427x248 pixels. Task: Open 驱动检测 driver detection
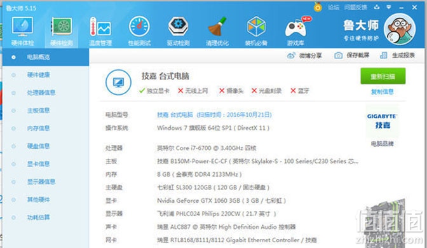[x=179, y=31]
